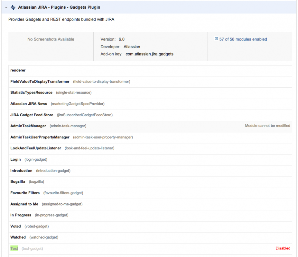
Task: Select the Introduction gadget module
Action: point(21,171)
